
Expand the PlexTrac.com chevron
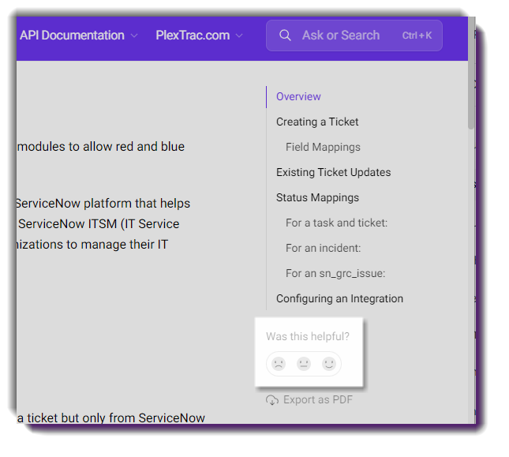click(239, 36)
